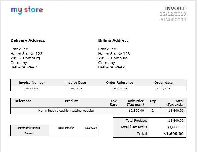
Task: Click the Carrier label
Action: point(29,133)
